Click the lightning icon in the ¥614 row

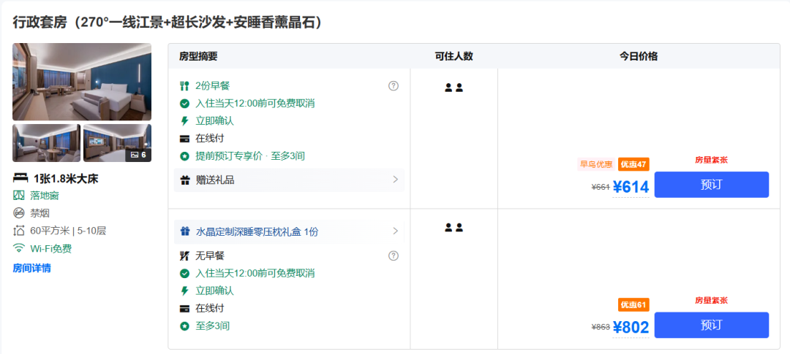click(184, 121)
